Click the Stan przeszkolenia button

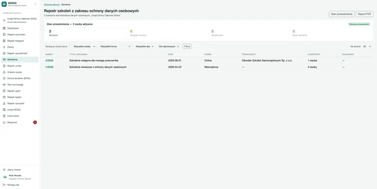click(341, 14)
